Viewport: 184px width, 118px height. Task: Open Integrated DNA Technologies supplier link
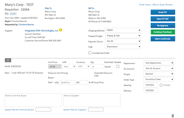pyautogui.click(x=42, y=31)
